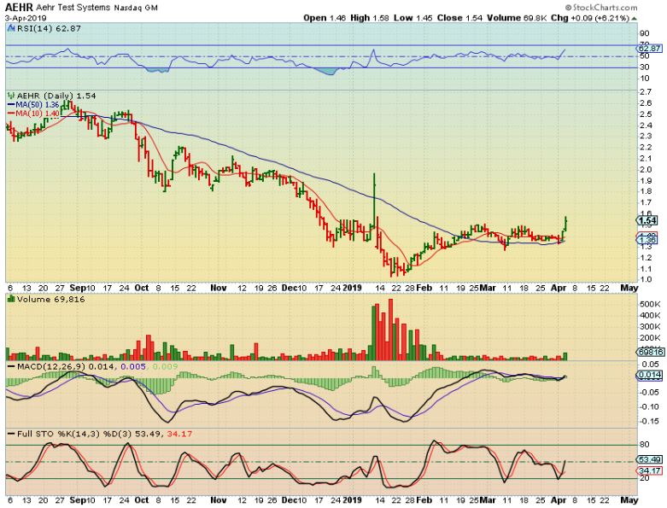The image size is (667, 508).
Task: Click the green up-arrow beside change
Action: [x=635, y=19]
